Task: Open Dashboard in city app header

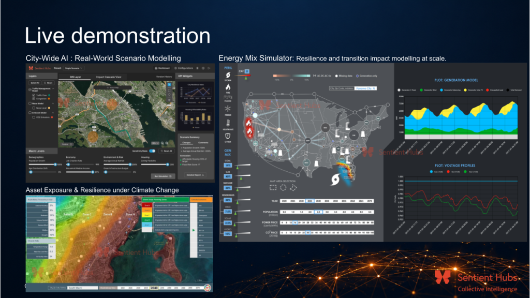Action: (x=162, y=68)
